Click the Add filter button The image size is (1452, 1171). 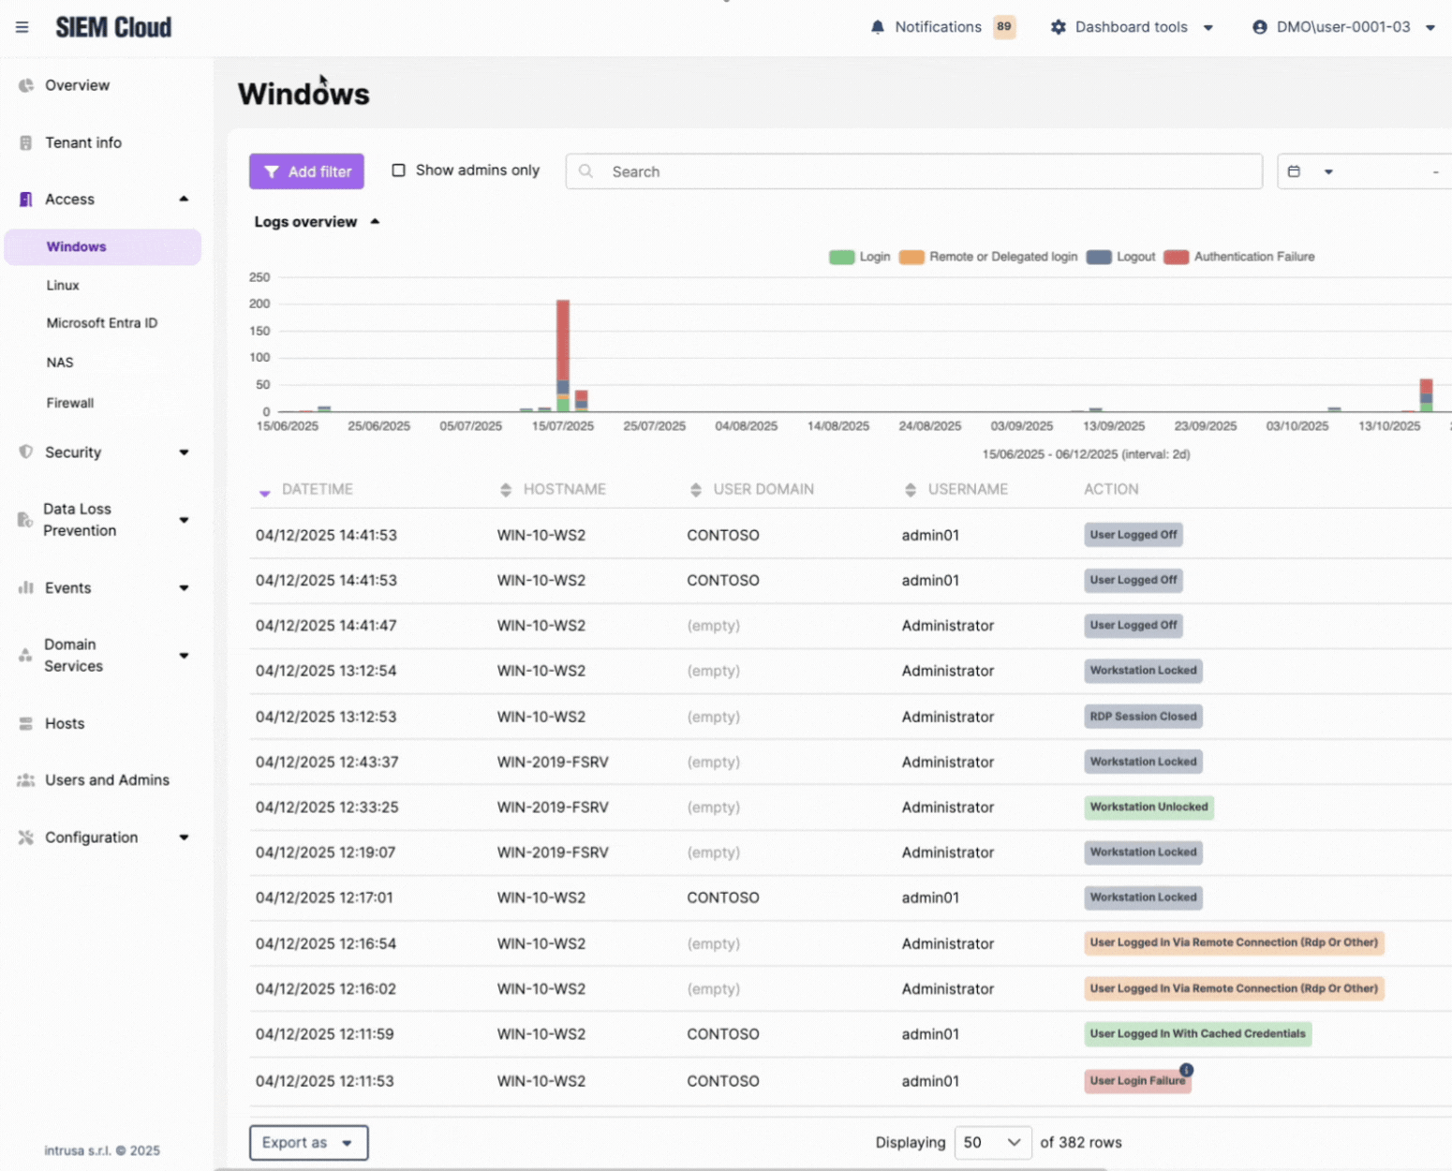click(x=306, y=171)
